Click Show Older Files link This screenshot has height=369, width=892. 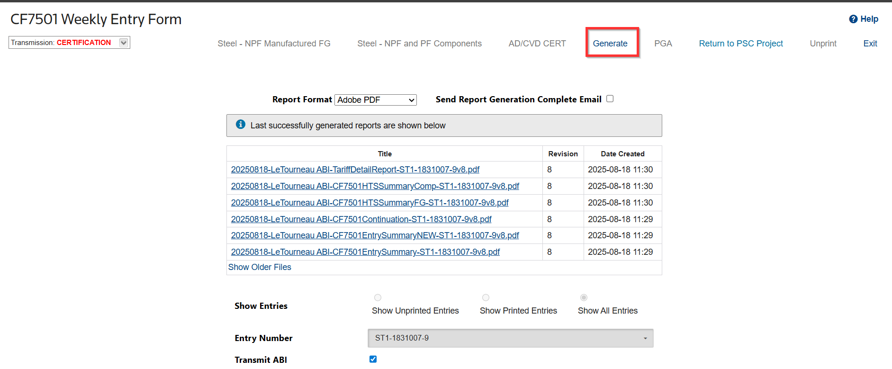pyautogui.click(x=260, y=267)
